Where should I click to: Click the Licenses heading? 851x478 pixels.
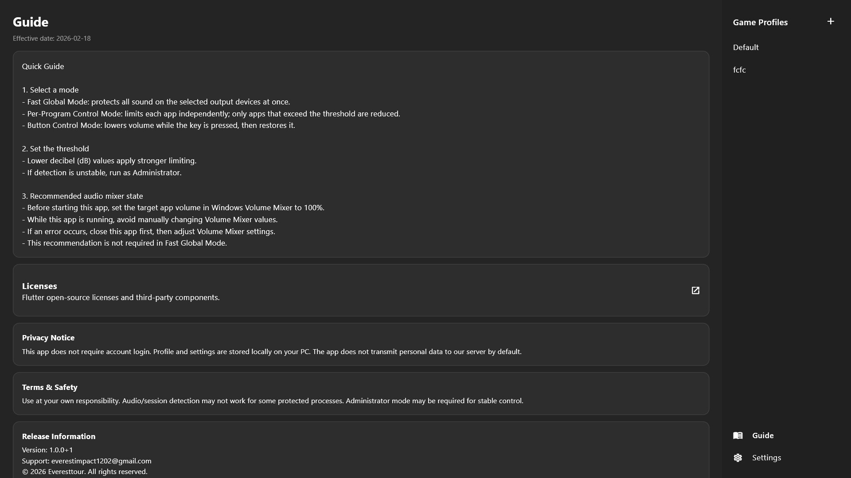click(x=39, y=286)
